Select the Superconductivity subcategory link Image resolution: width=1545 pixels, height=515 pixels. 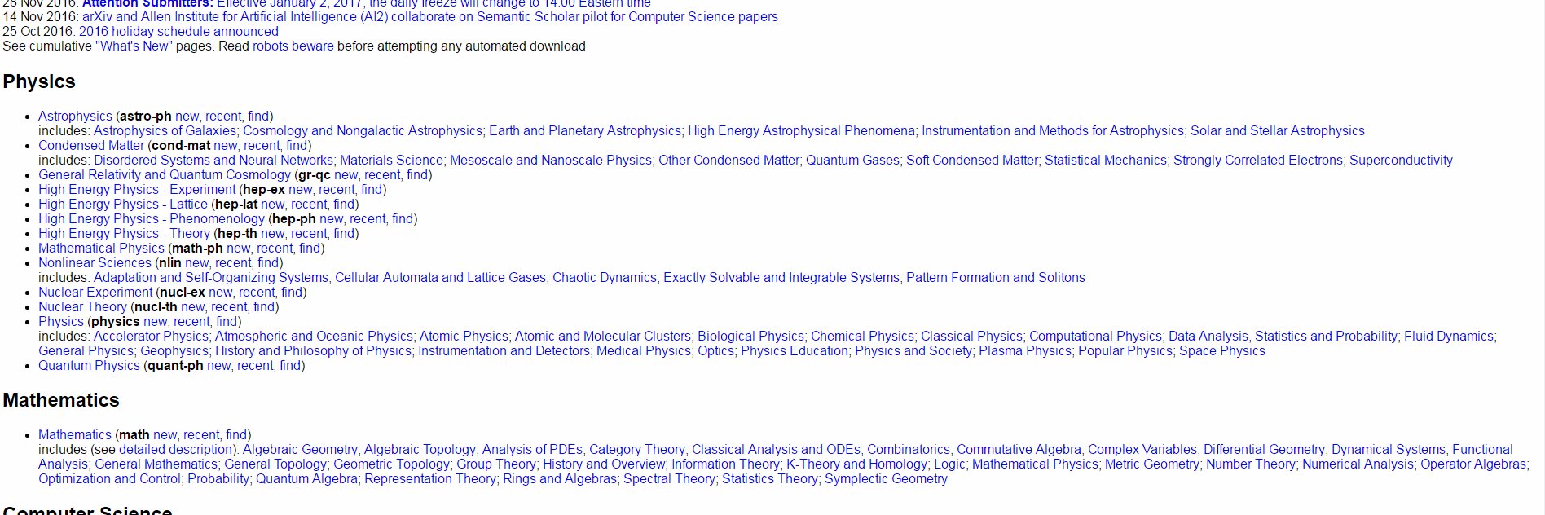1401,161
